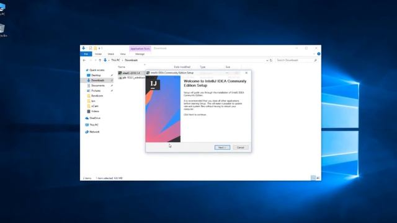This screenshot has height=223, width=397.
Task: Click the Recycle Bin desktop icon
Action: tap(2, 30)
